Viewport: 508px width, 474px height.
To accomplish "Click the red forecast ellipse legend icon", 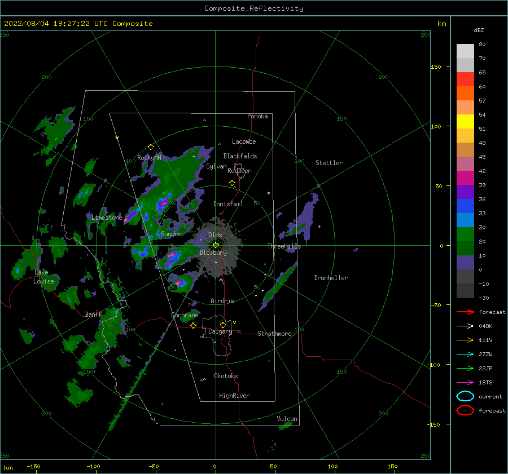I will [465, 410].
